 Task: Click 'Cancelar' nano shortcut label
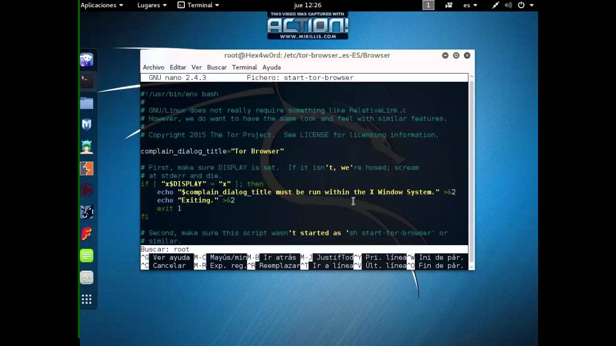point(169,266)
